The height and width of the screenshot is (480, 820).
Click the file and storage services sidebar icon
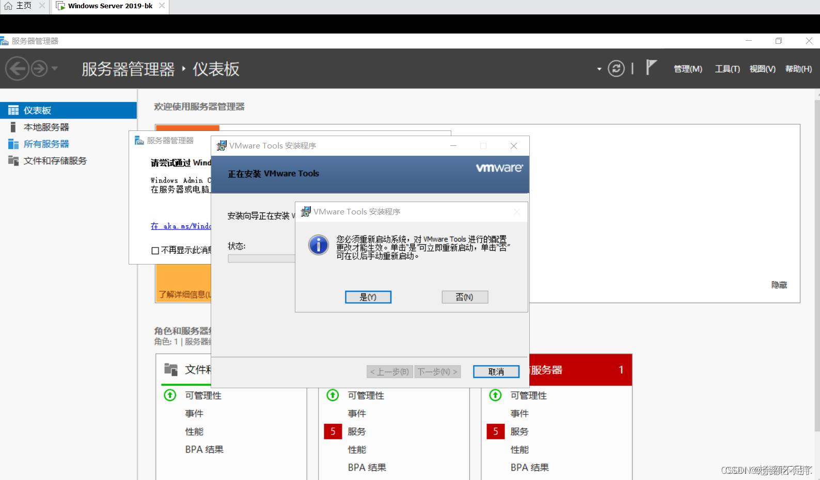pyautogui.click(x=13, y=161)
